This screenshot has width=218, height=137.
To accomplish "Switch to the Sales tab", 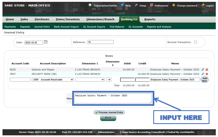I will point(24,19).
